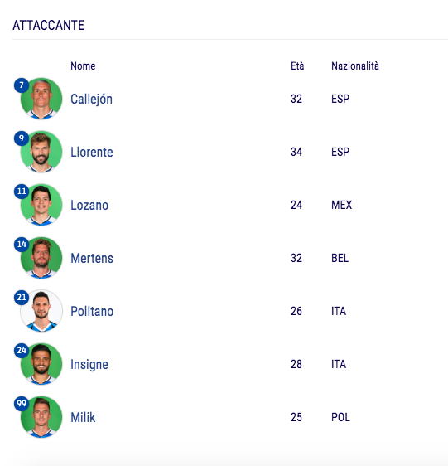Click Politano's headshot image
The height and width of the screenshot is (466, 448).
point(41,311)
